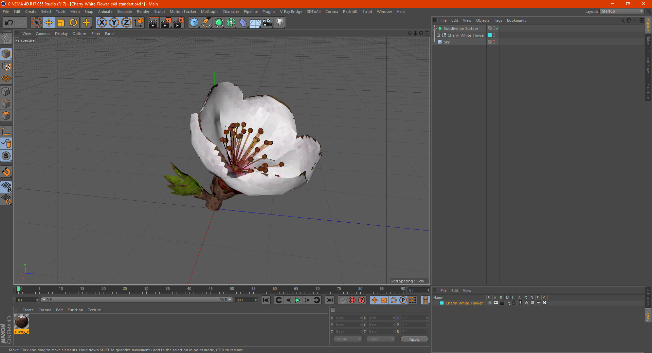Image resolution: width=652 pixels, height=353 pixels.
Task: Toggle the Cherry_White_Flower layer solo dot
Action: click(490, 303)
